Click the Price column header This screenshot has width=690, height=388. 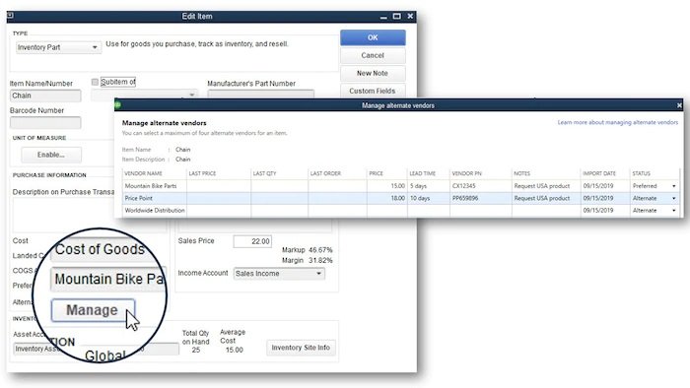click(387, 173)
